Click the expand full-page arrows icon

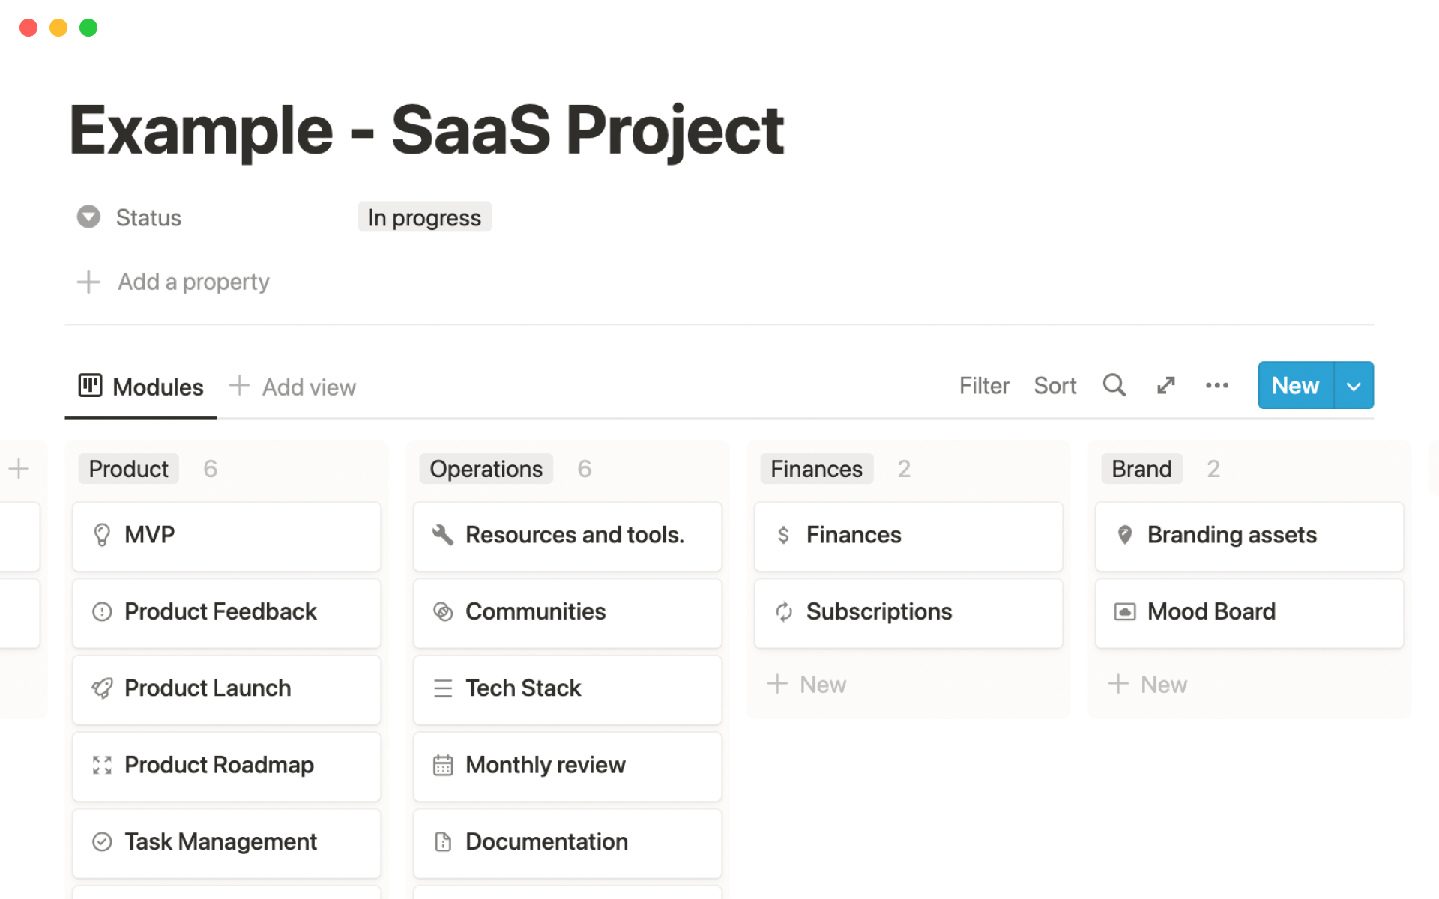pos(1165,385)
